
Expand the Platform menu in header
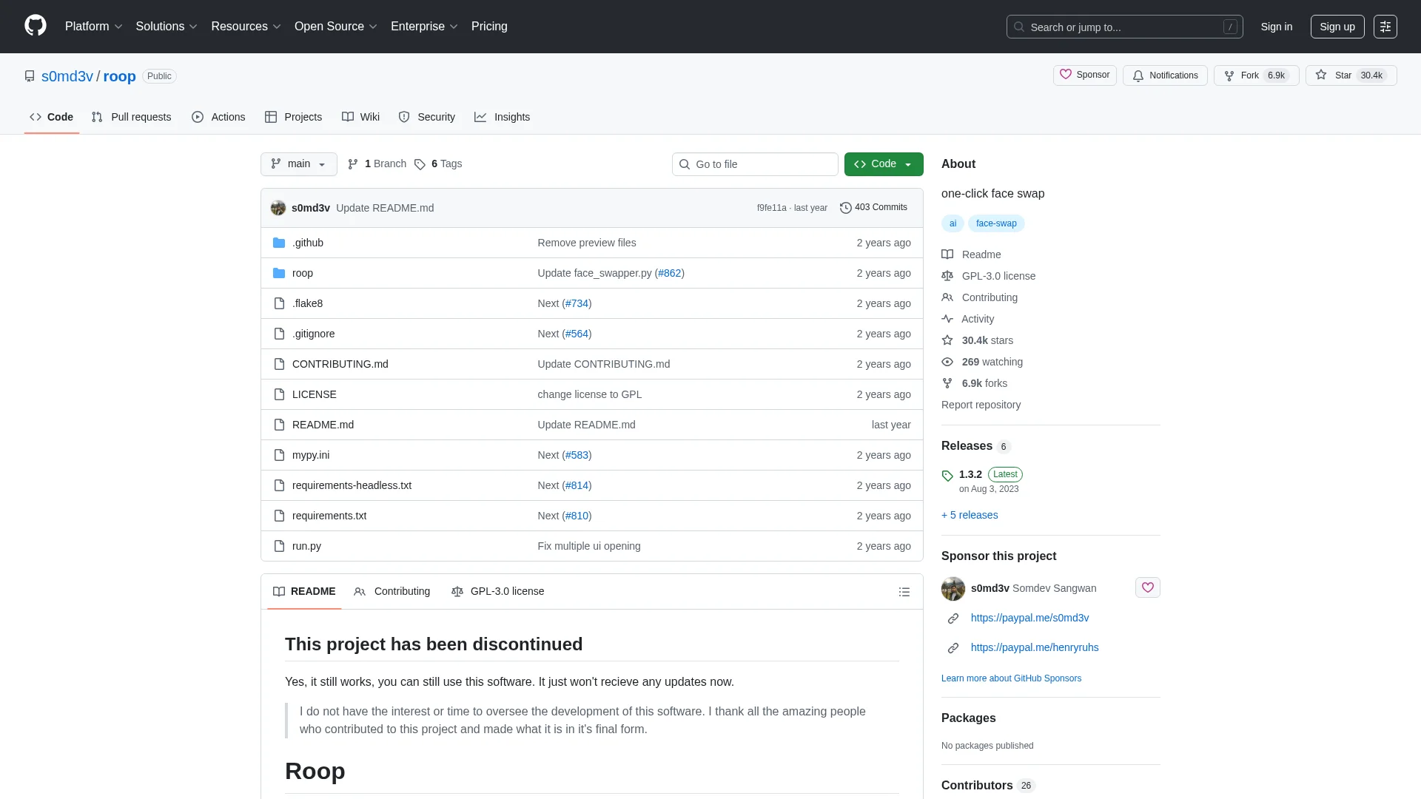[x=93, y=27]
